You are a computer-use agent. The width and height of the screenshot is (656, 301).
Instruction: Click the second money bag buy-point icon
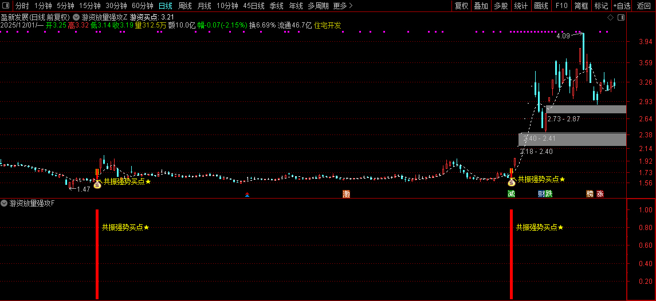511,182
